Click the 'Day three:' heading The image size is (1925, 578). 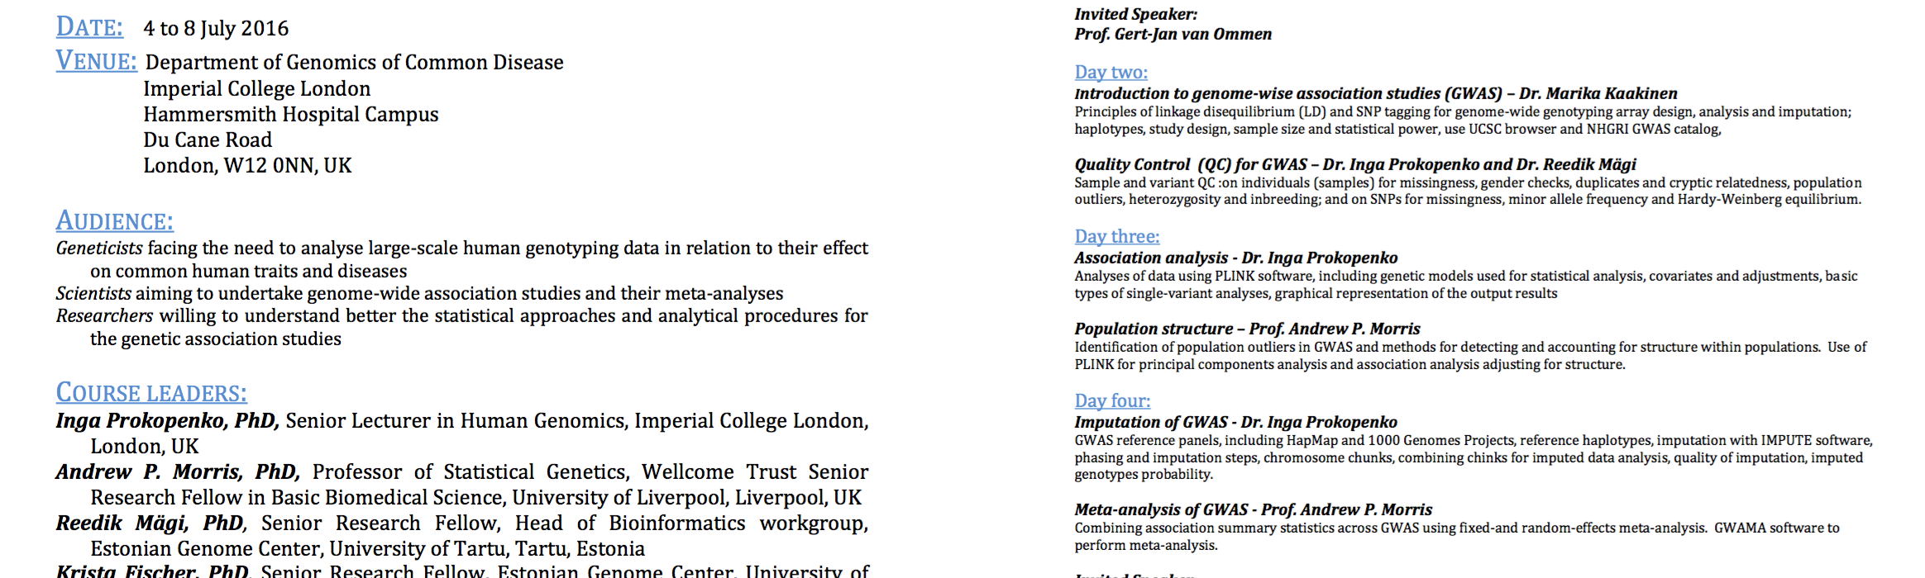pyautogui.click(x=1116, y=237)
